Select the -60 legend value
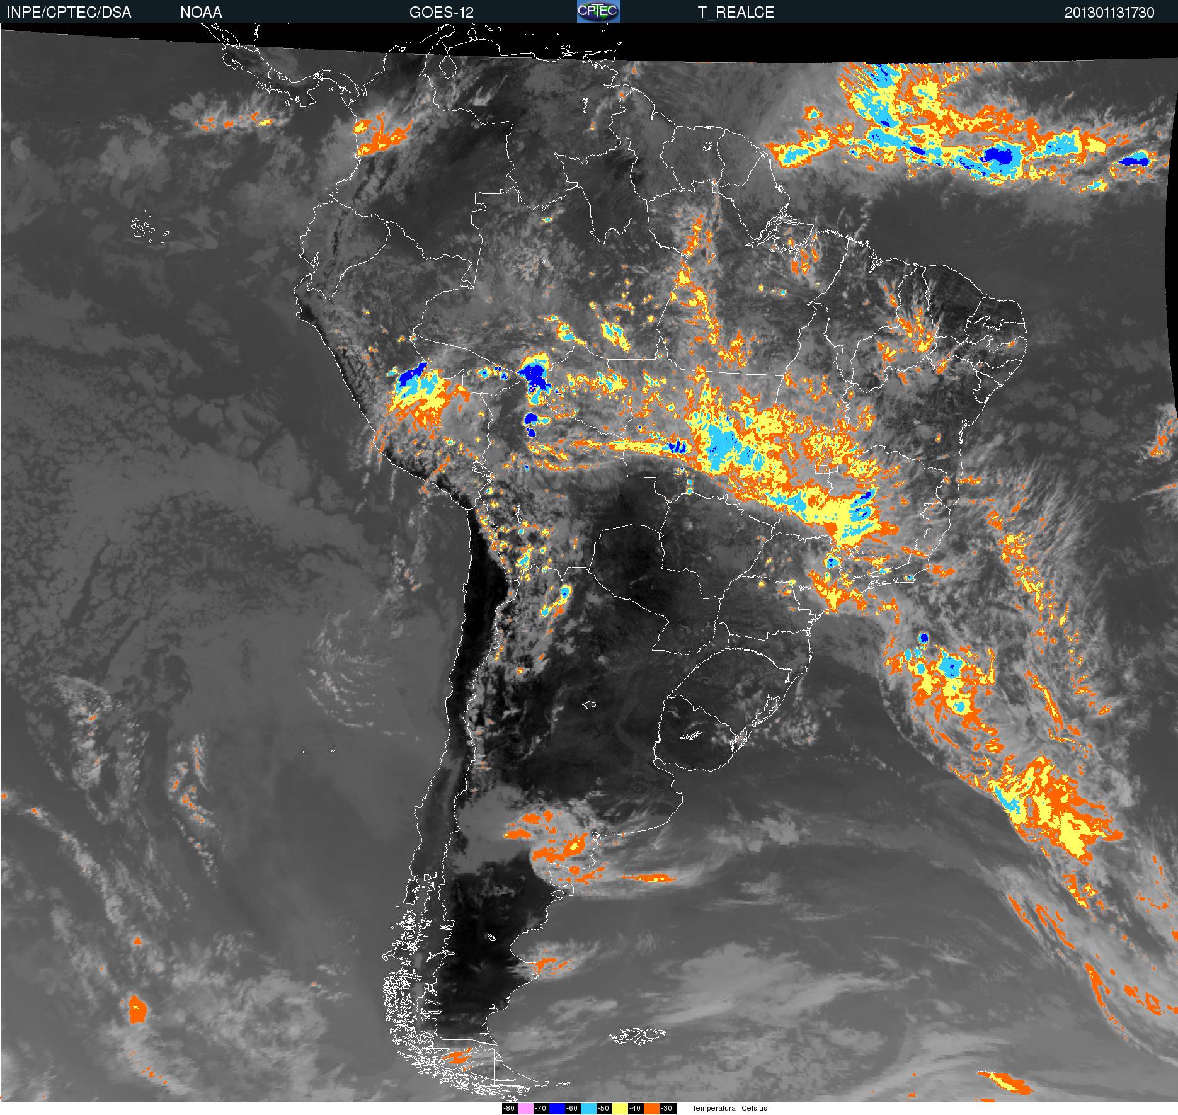The height and width of the screenshot is (1115, 1178). pyautogui.click(x=572, y=1109)
